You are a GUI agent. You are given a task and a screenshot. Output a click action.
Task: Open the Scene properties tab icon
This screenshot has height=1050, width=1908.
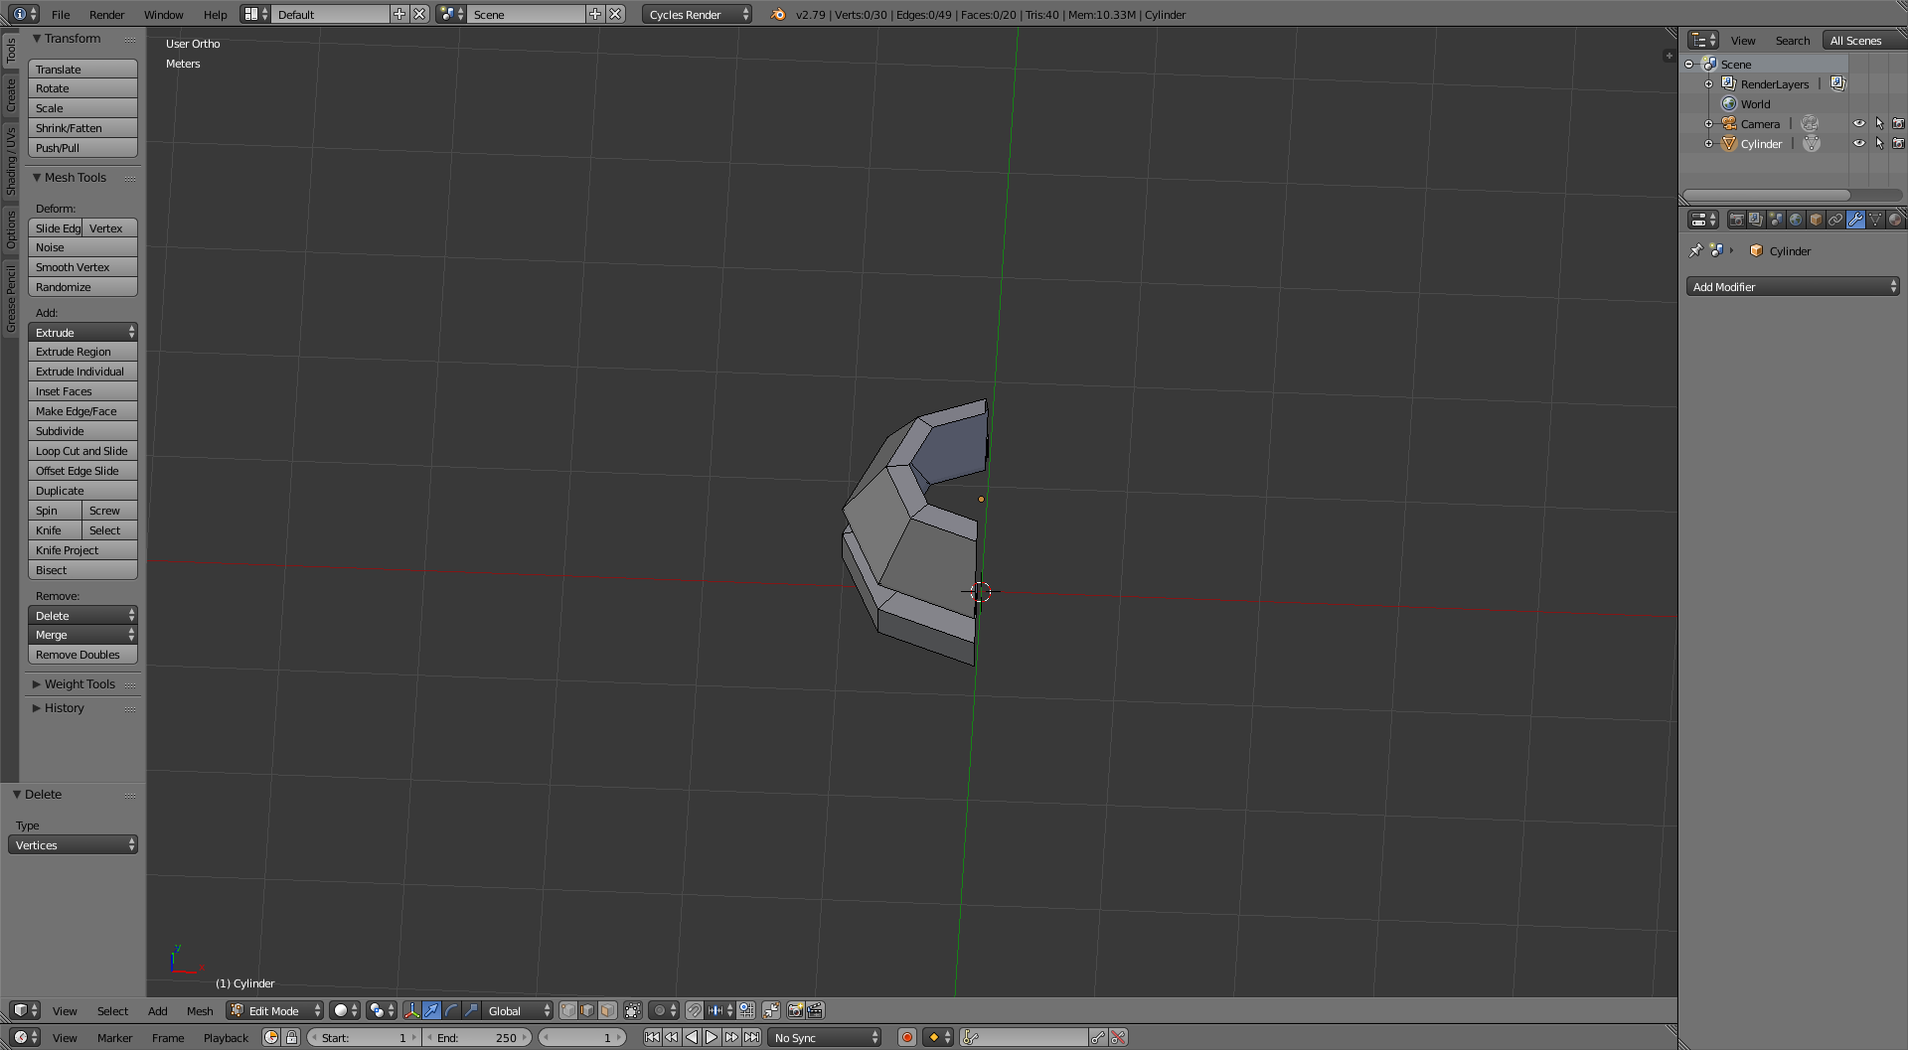1776,220
